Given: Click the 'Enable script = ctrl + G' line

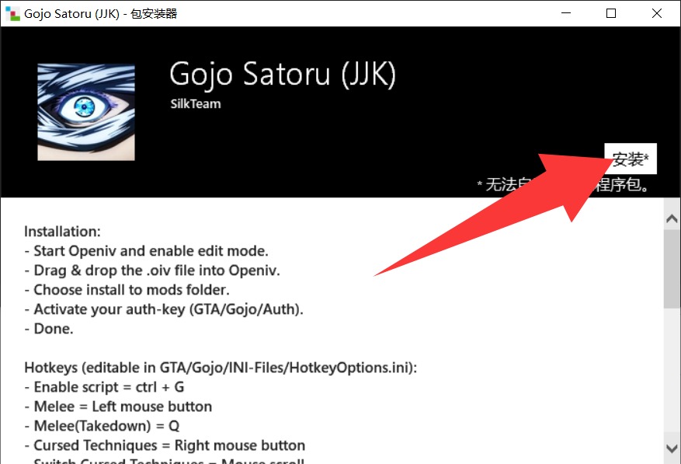Looking at the screenshot, I should 104,386.
